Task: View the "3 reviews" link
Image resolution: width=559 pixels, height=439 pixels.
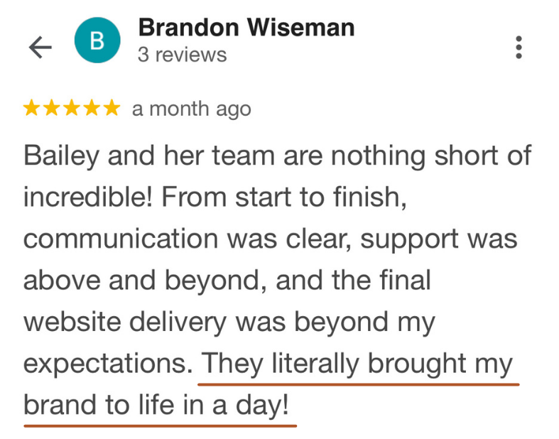Action: tap(182, 55)
